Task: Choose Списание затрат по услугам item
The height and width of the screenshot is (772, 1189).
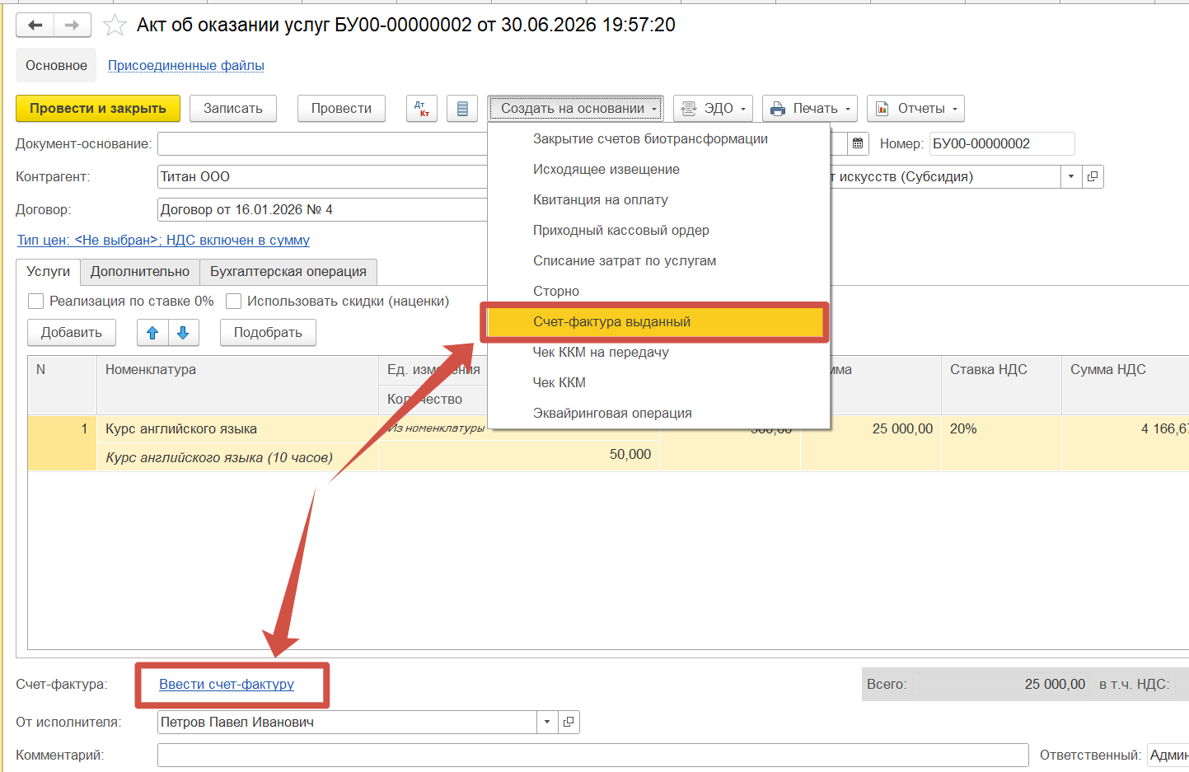Action: (658, 261)
